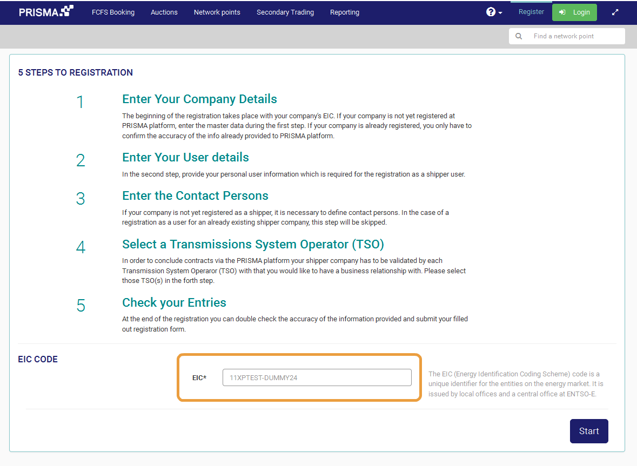The height and width of the screenshot is (466, 637).
Task: Click into the EIC code input field
Action: (317, 377)
